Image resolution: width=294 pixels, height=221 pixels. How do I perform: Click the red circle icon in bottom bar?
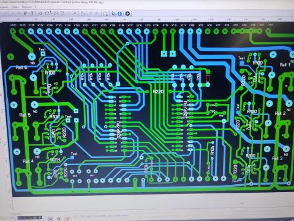point(59,219)
